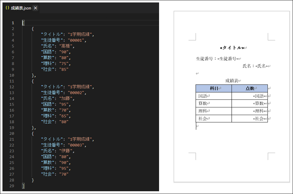Click the 算数 subject cell in table
Screen dimensions: 293x194
coord(214,103)
